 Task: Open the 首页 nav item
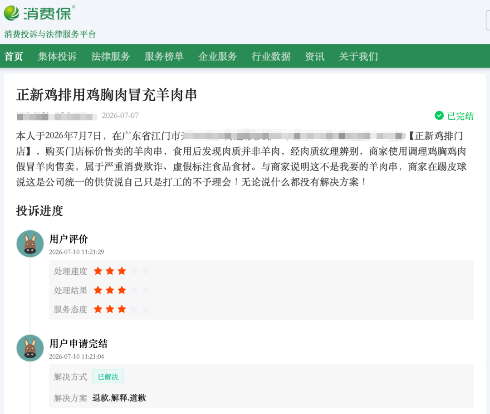(x=14, y=57)
